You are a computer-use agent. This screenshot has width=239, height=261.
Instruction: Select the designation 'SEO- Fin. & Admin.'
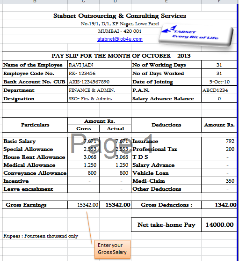(99, 99)
